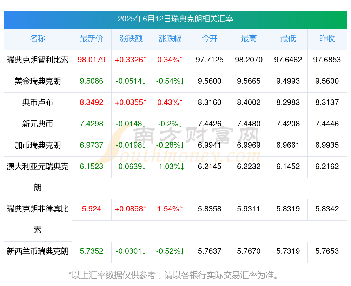The image size is (351, 286).
Task: Click the change value +0.0355↑
Action: [x=131, y=103]
